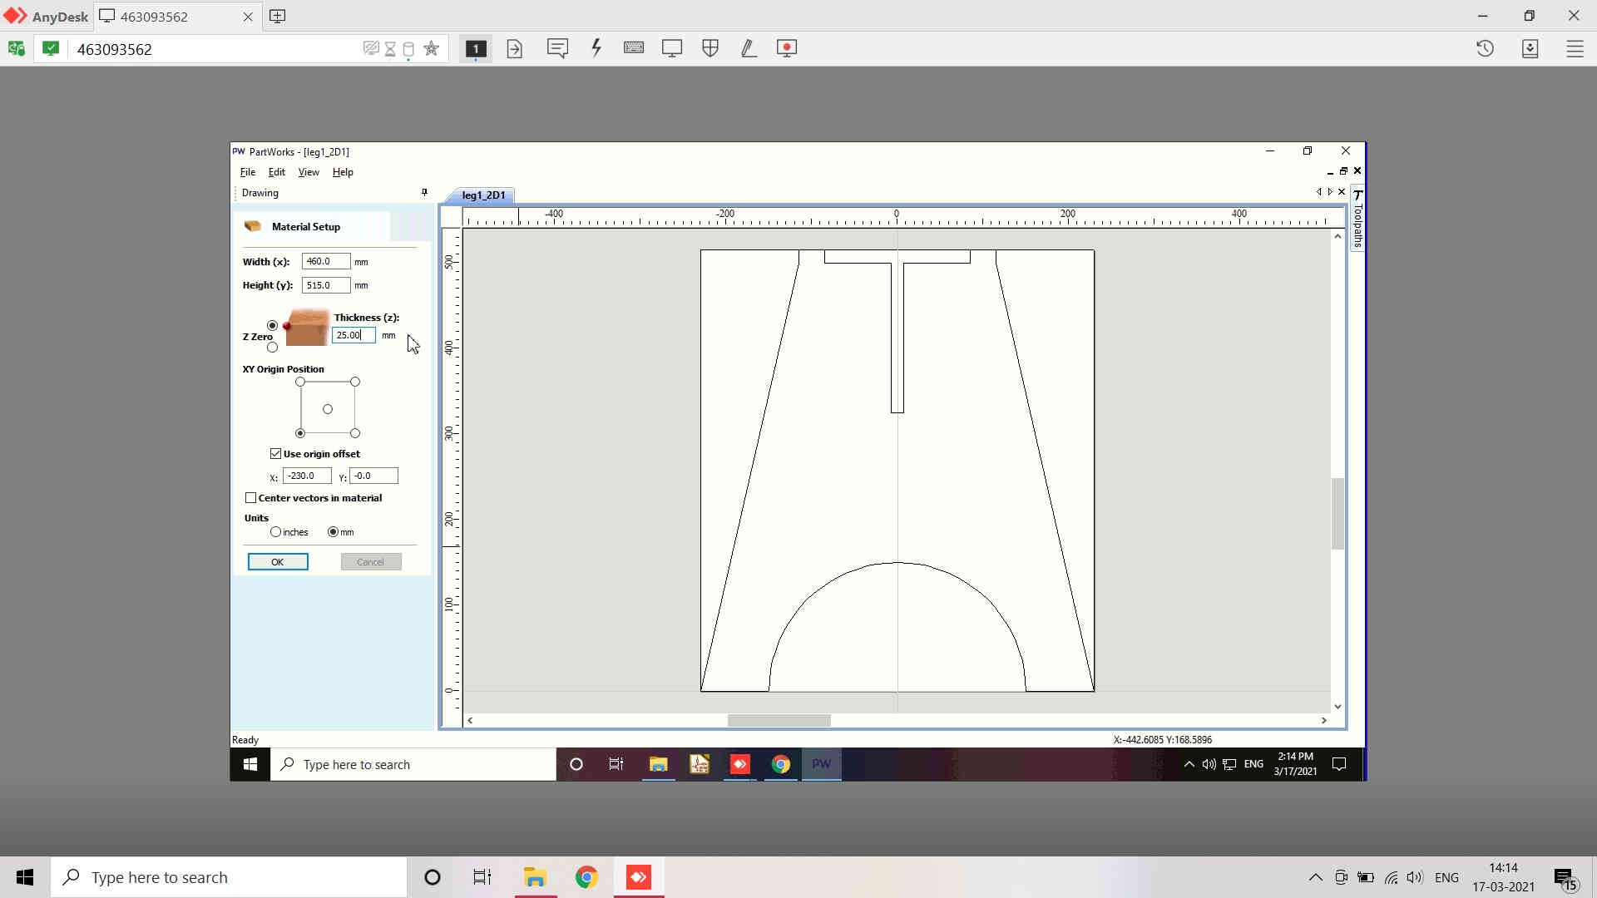This screenshot has height=898, width=1597.
Task: Select remote monitor 1 in AnyDesk
Action: 476,49
